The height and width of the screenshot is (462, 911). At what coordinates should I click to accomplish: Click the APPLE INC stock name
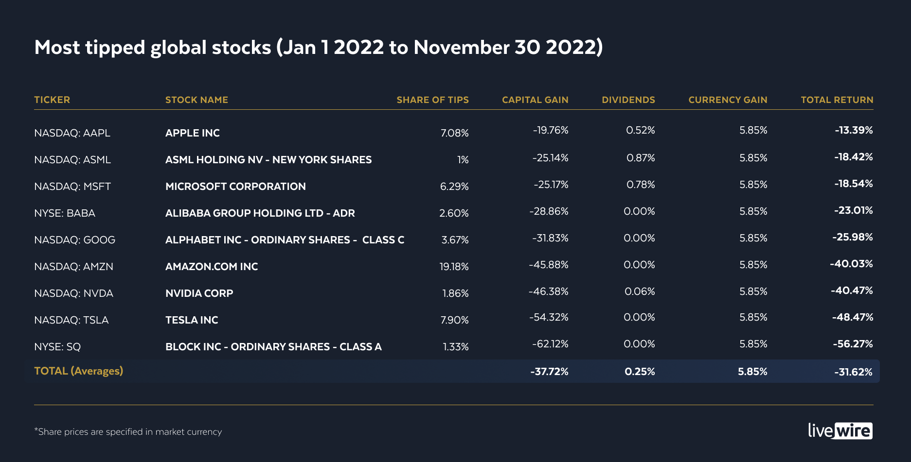click(193, 133)
